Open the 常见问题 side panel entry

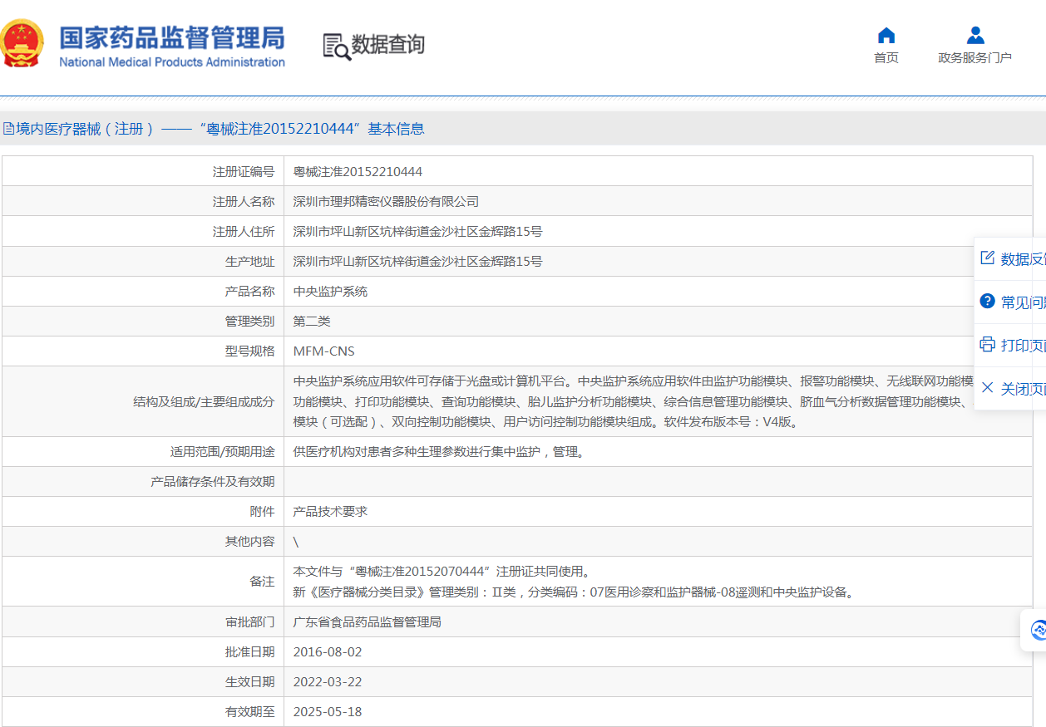[x=1010, y=302]
